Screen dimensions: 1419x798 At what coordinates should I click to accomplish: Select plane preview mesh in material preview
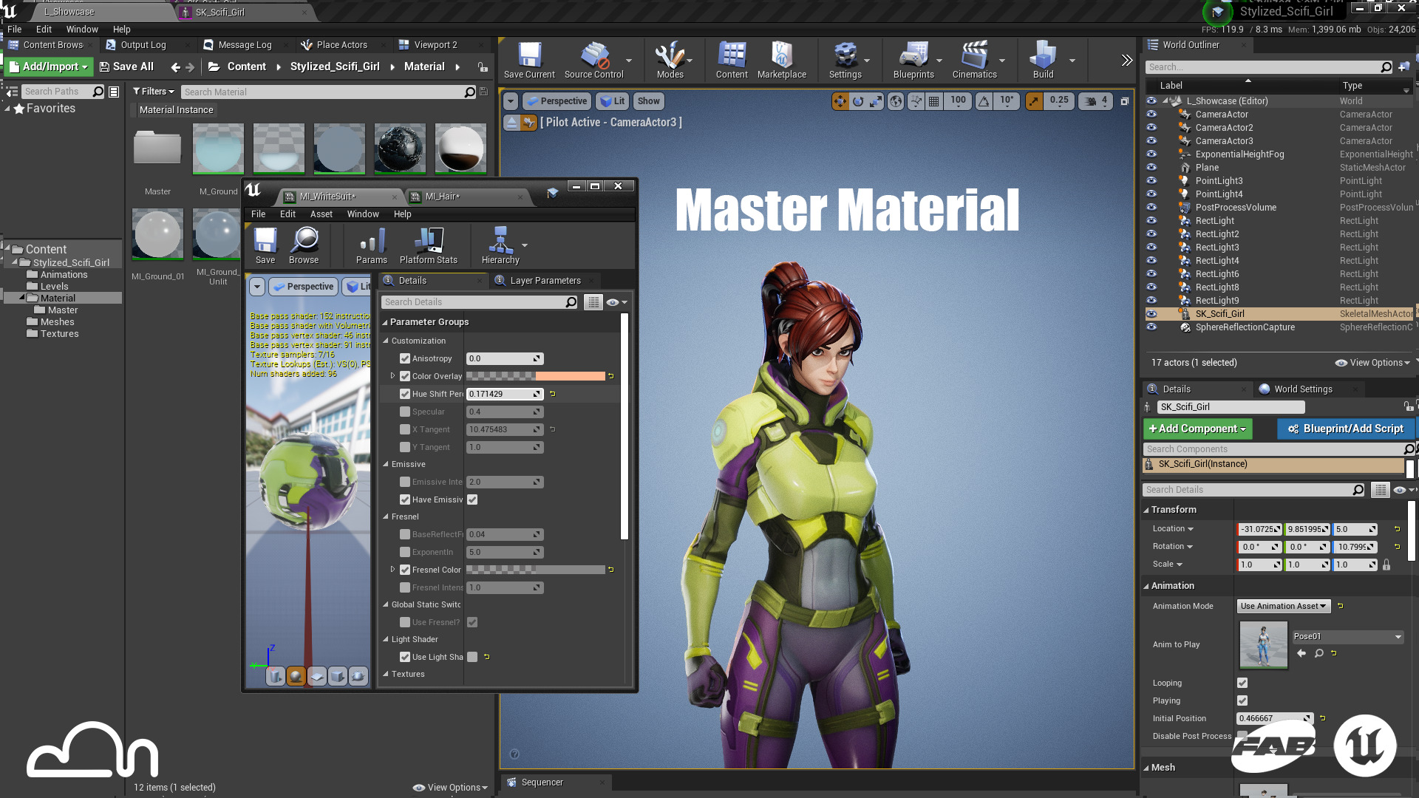click(316, 676)
